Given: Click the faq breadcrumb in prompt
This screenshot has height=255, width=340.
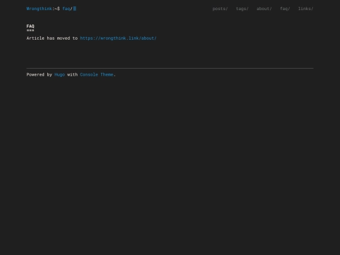Looking at the screenshot, I should (x=66, y=9).
